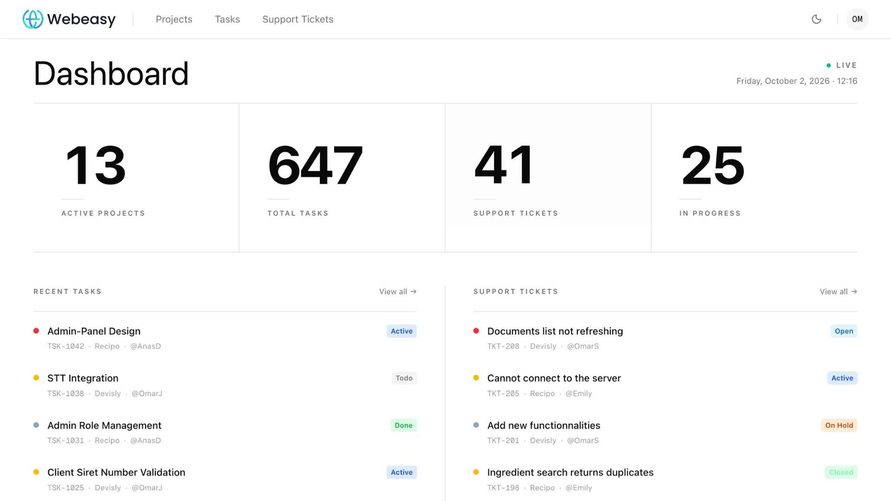Open the Cannot connect to the server ticket
This screenshot has width=891, height=501.
coord(554,378)
